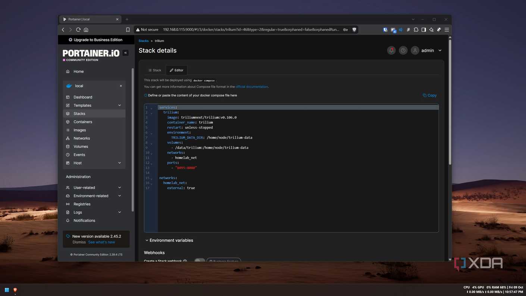Open Networks in the sidebar
526x296 pixels.
click(94, 138)
